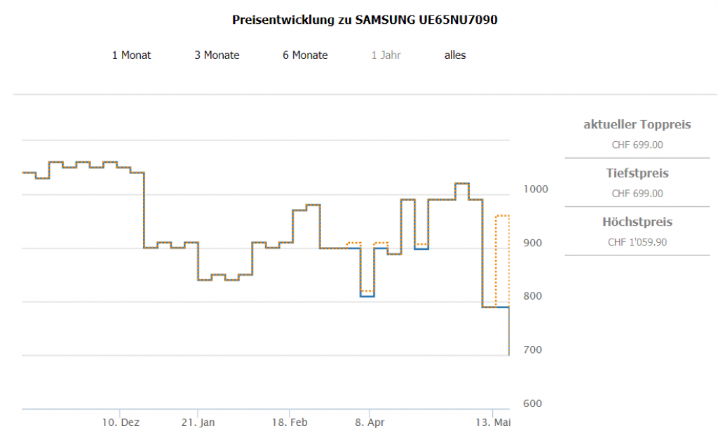This screenshot has height=447, width=718.
Task: Click the 13. Mai date axis label
Action: click(x=493, y=423)
